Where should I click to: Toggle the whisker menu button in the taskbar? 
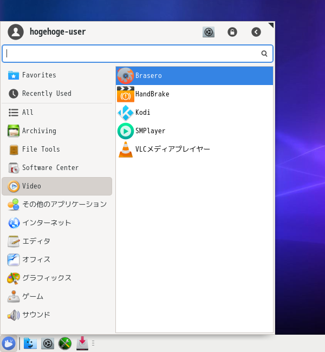tap(9, 343)
